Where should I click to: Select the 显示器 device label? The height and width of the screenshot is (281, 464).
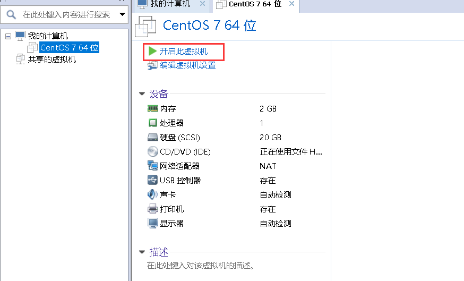(171, 223)
